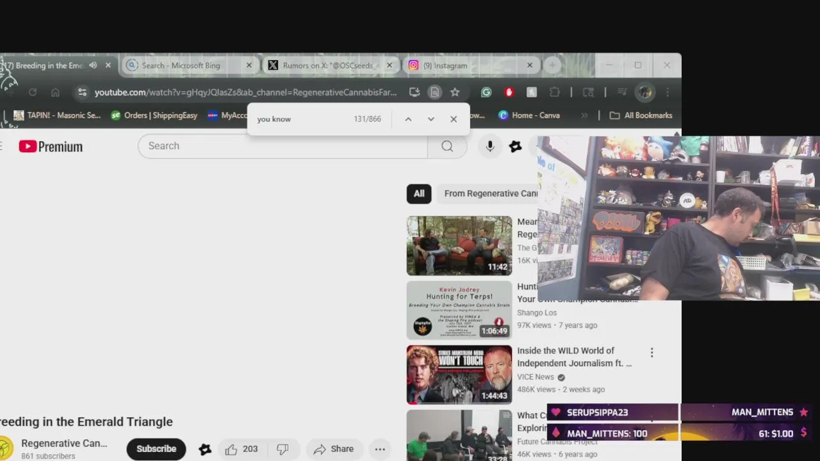This screenshot has height=461, width=820.
Task: Reload the current page
Action: [33, 92]
